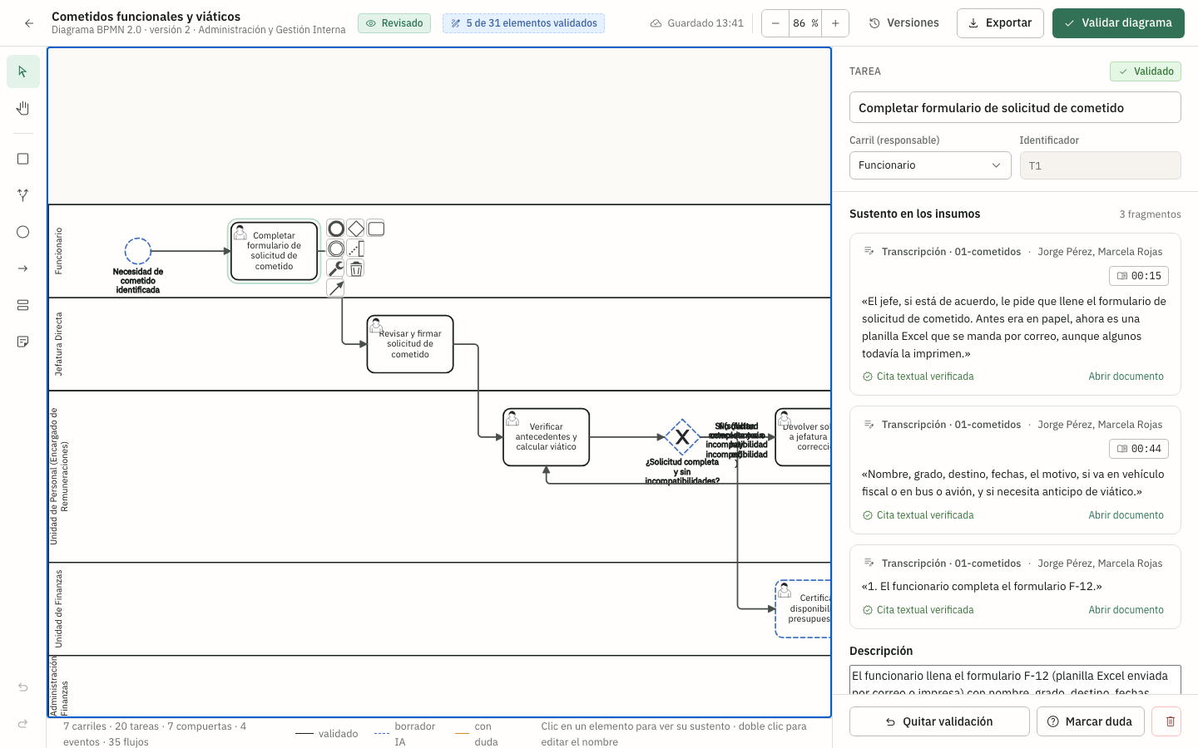
Task: Pick the annotation note tool in sidebar
Action: click(23, 342)
